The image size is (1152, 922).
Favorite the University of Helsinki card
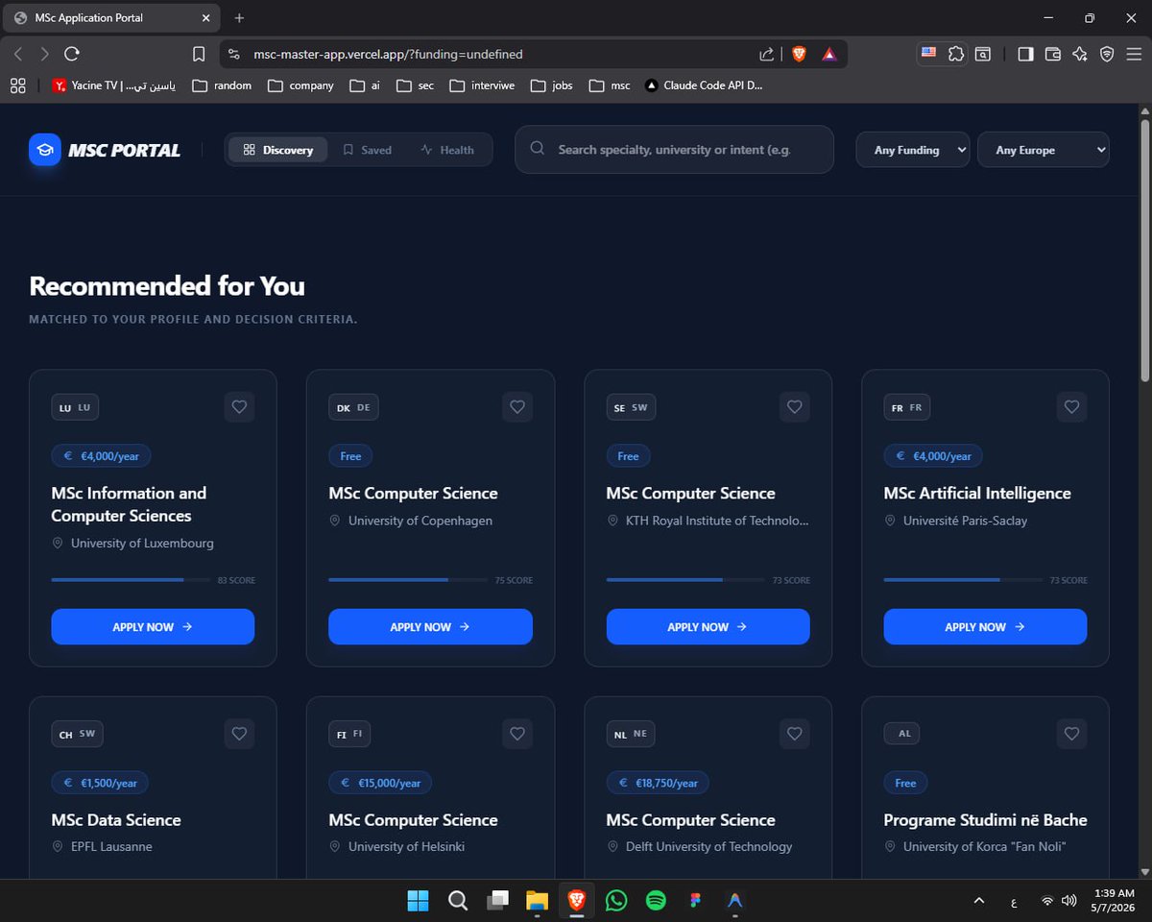click(517, 734)
